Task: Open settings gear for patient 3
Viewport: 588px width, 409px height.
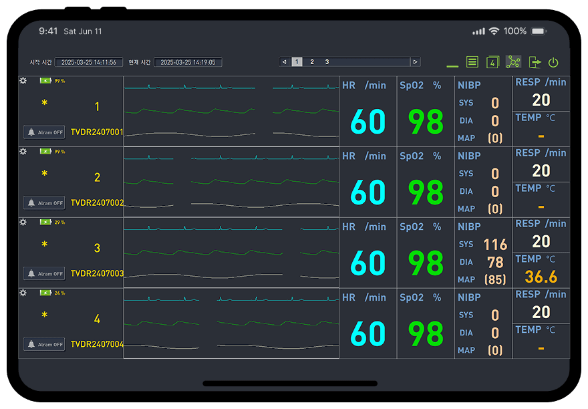Action: 23,222
